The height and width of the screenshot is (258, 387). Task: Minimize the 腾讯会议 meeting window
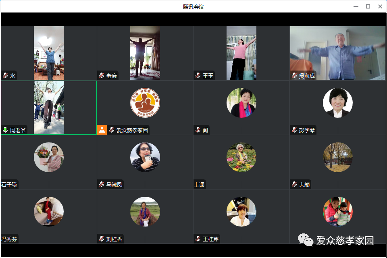[x=356, y=6]
